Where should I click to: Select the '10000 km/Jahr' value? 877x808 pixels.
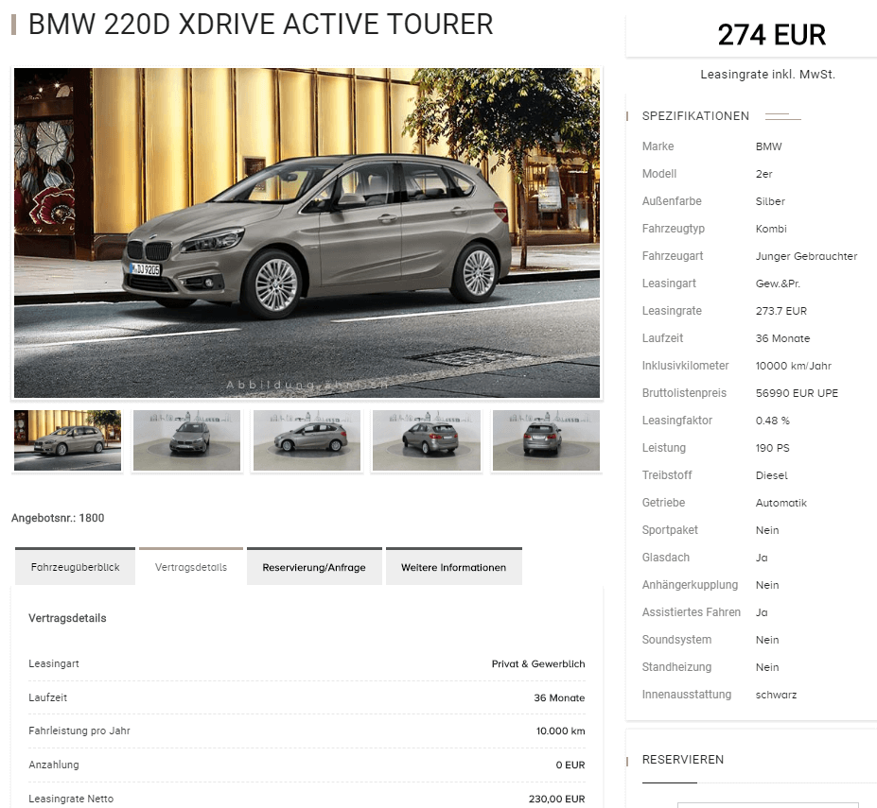click(x=793, y=366)
